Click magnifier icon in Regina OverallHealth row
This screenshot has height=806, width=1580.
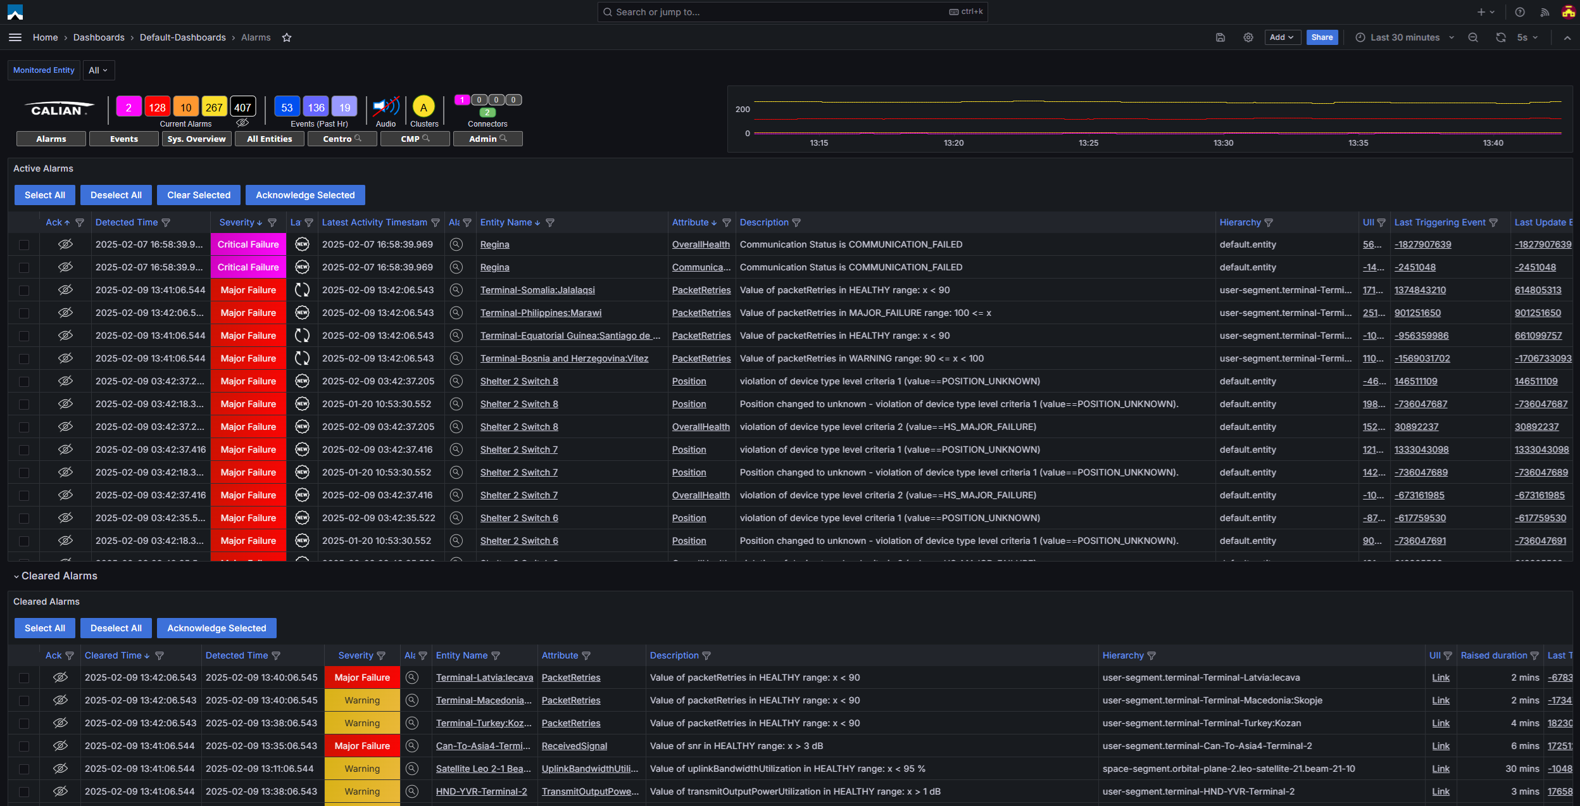(456, 244)
